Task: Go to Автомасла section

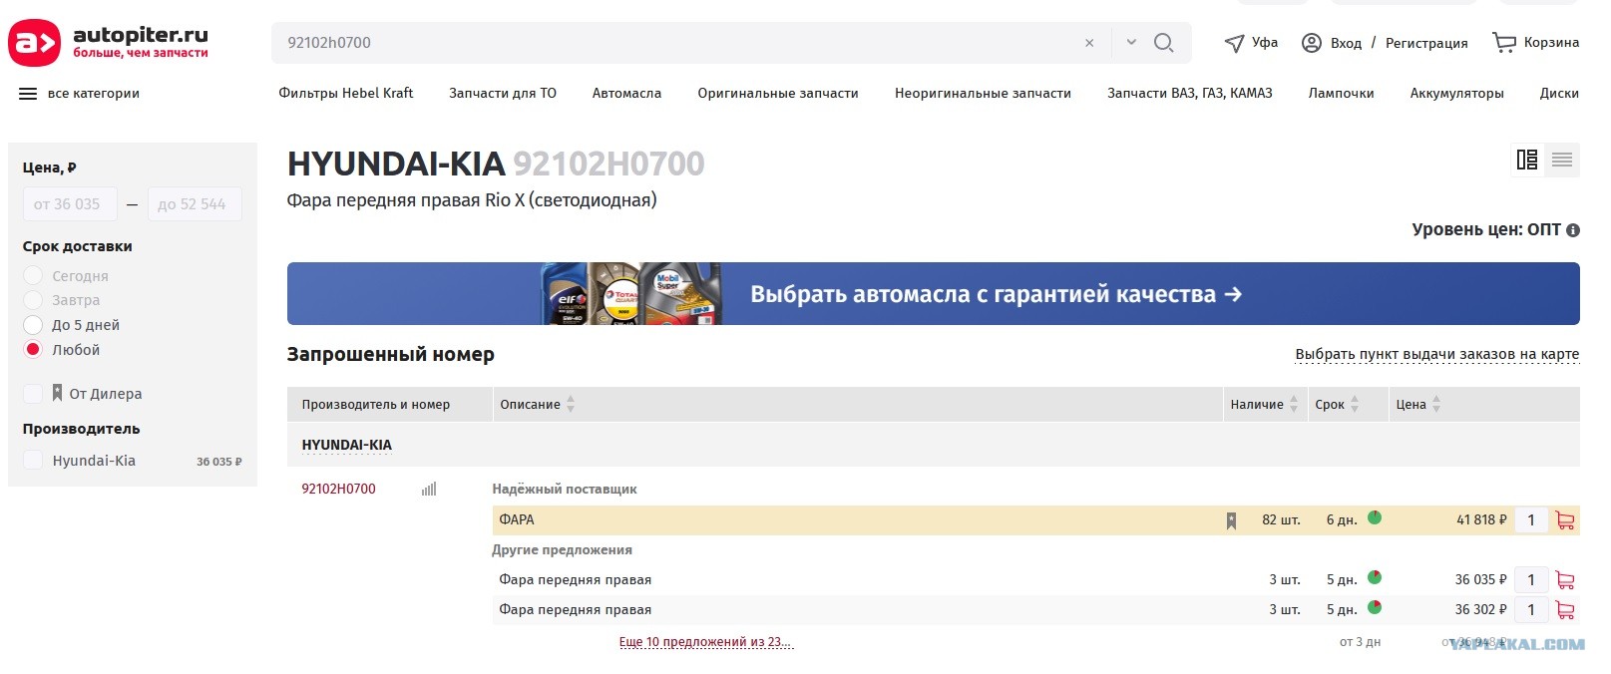Action: point(626,93)
